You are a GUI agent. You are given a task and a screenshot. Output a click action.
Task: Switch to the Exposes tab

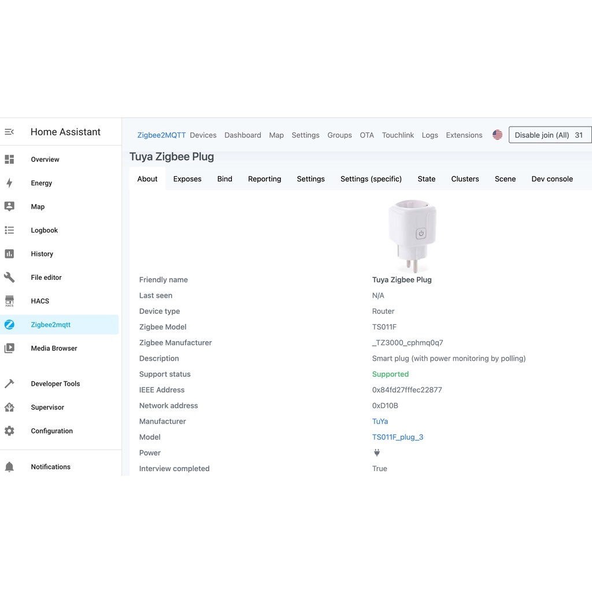(187, 179)
